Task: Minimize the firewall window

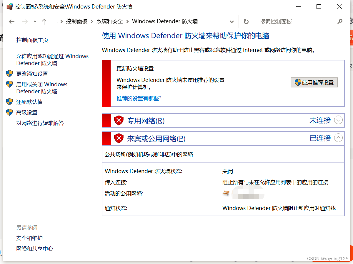Action: (298, 6)
